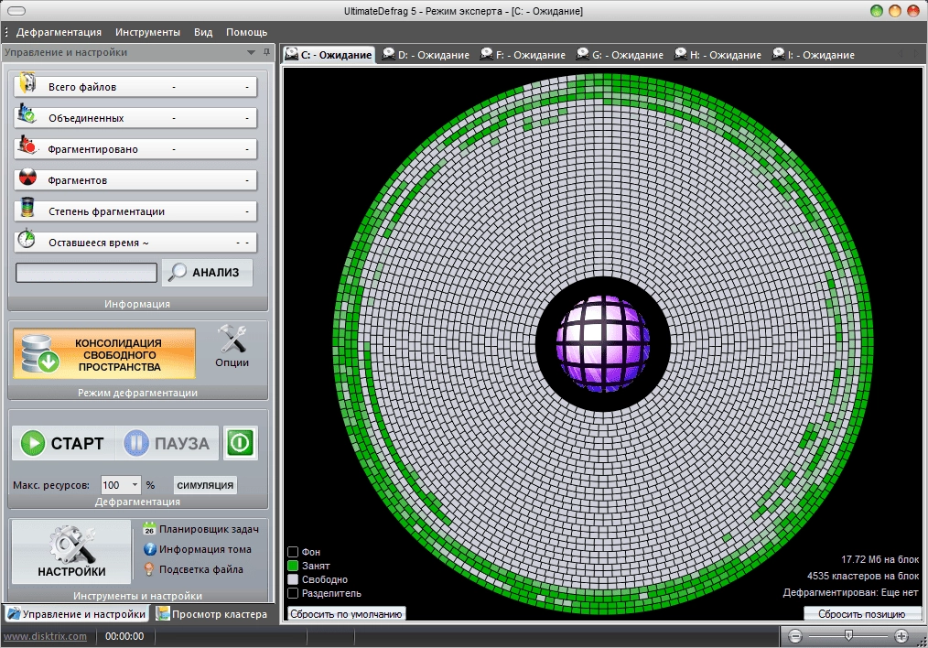Click the Разделитель color swatch
Screen dimensions: 928x648
click(x=292, y=593)
